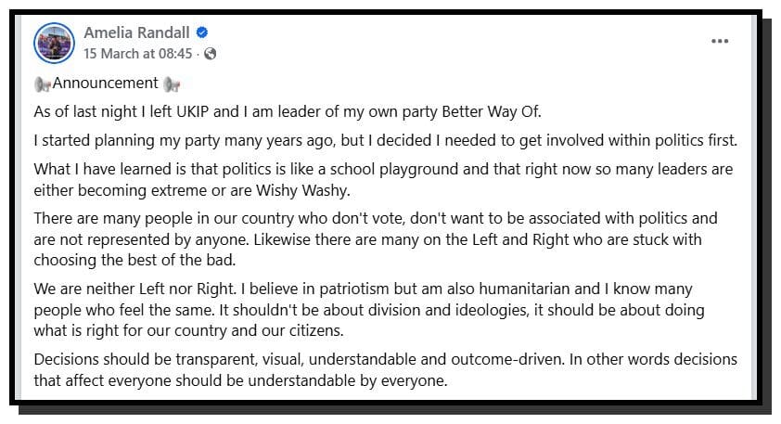Click Amelia Randall's profile picture
This screenshot has width=781, height=424.
54,43
